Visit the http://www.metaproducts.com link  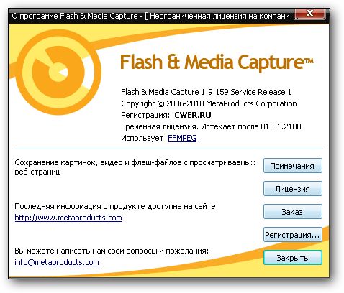(68, 218)
